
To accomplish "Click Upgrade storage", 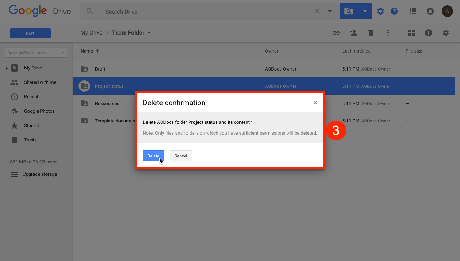I will tap(40, 174).
